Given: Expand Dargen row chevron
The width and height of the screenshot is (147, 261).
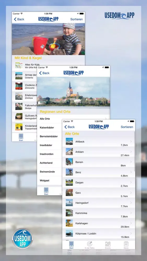Looking at the screenshot, I should point(131,182).
